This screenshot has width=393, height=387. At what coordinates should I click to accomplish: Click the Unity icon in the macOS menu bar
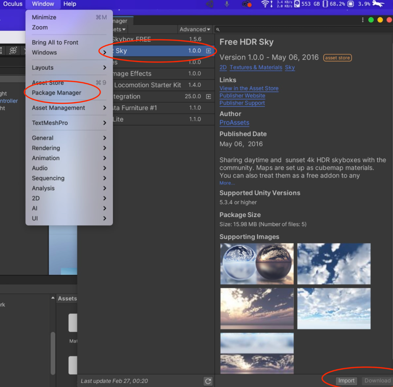pos(210,4)
